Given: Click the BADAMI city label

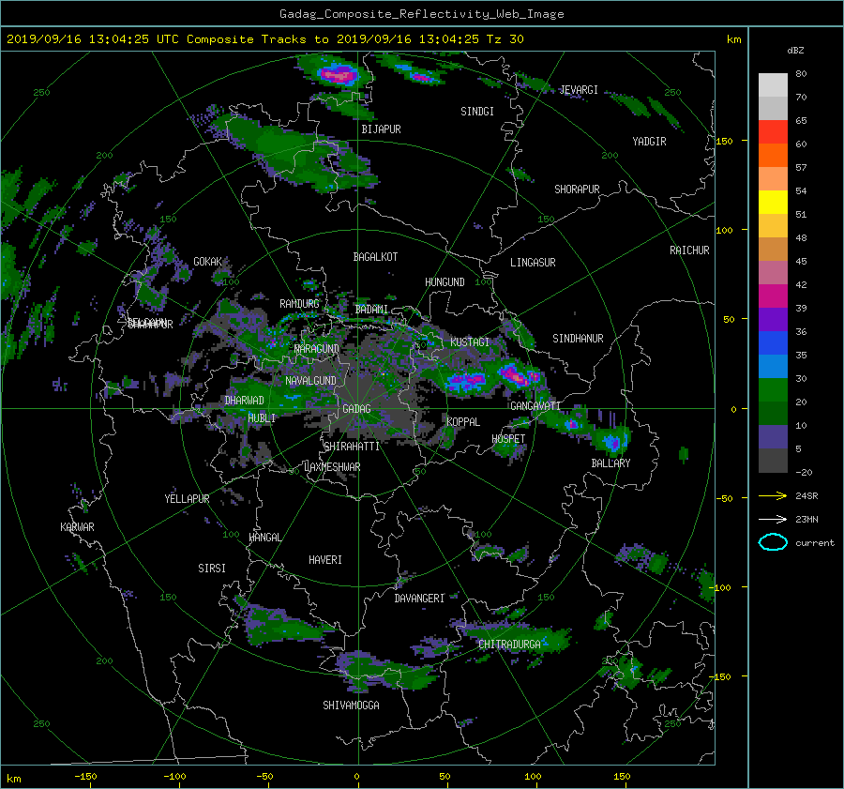Looking at the screenshot, I should (371, 310).
